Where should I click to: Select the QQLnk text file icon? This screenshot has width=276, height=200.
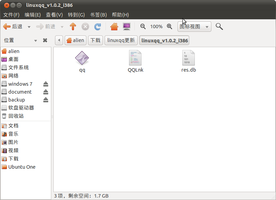135,58
